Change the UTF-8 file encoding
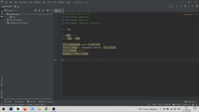 point(160,105)
